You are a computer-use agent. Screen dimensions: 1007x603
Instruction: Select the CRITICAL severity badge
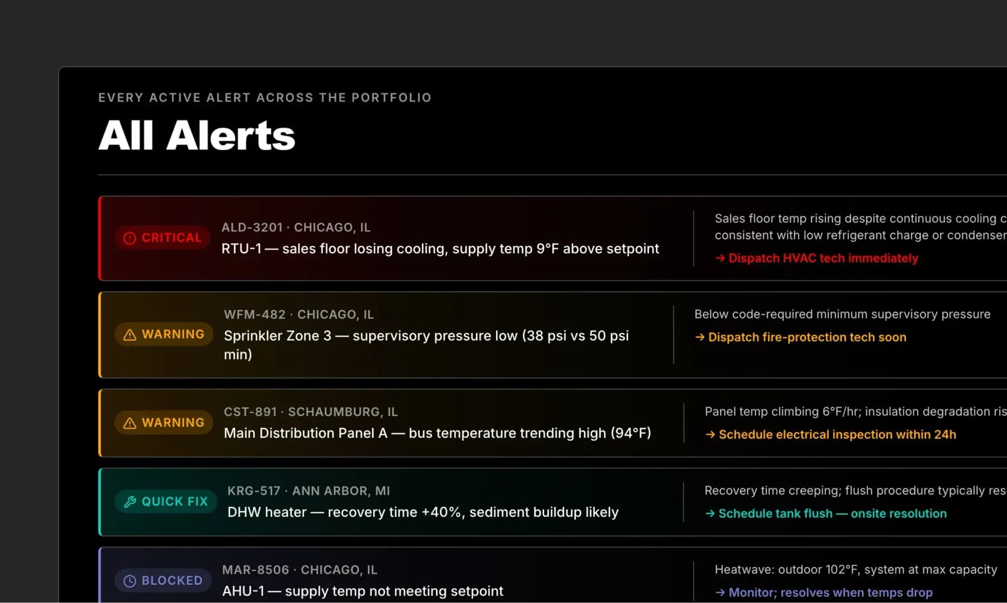pos(163,238)
